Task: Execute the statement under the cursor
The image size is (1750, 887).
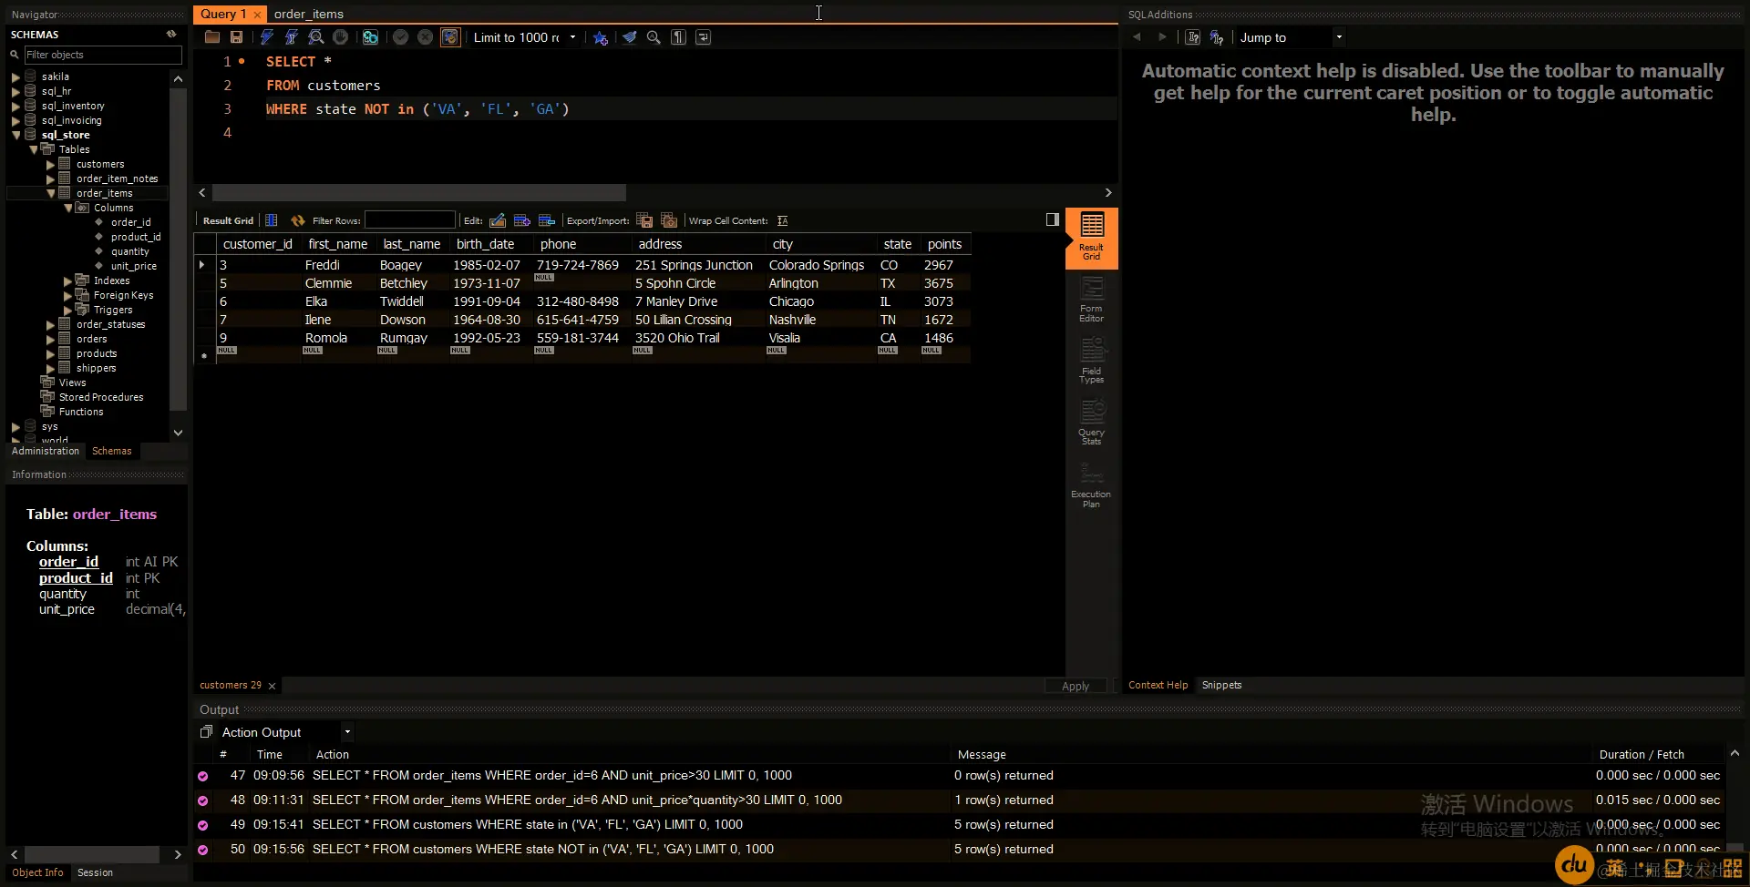Action: coord(291,37)
